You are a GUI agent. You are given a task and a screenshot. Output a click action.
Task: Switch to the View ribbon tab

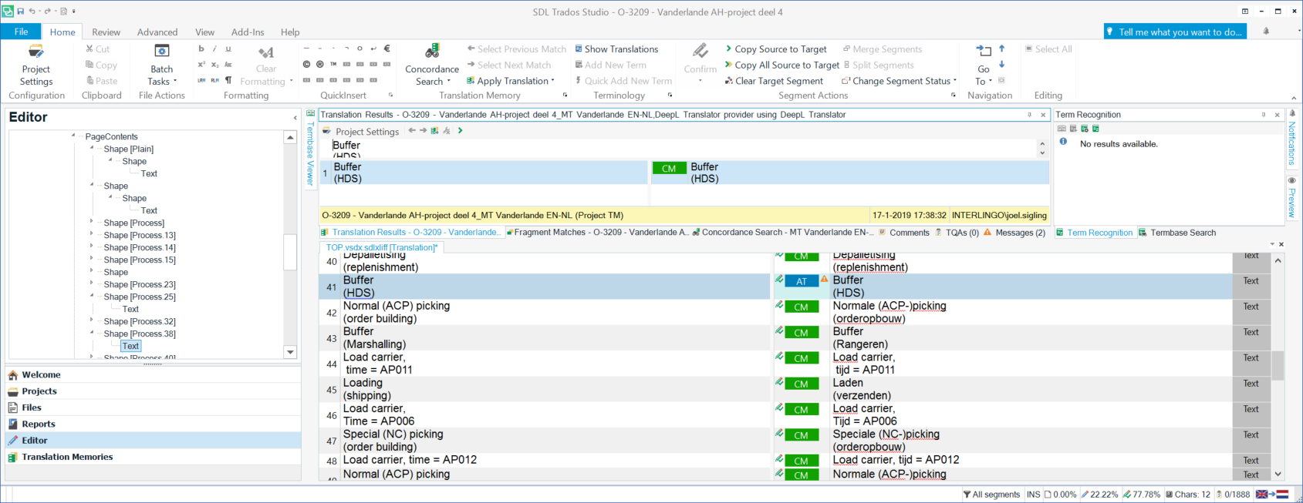point(205,32)
